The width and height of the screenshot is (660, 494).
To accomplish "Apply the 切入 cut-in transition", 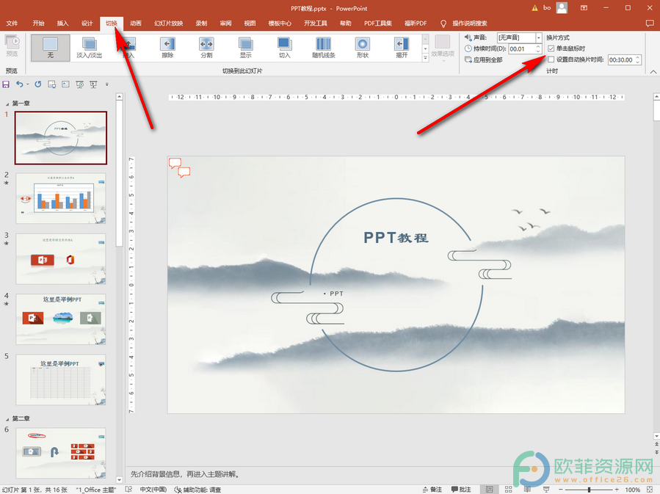I will [285, 48].
